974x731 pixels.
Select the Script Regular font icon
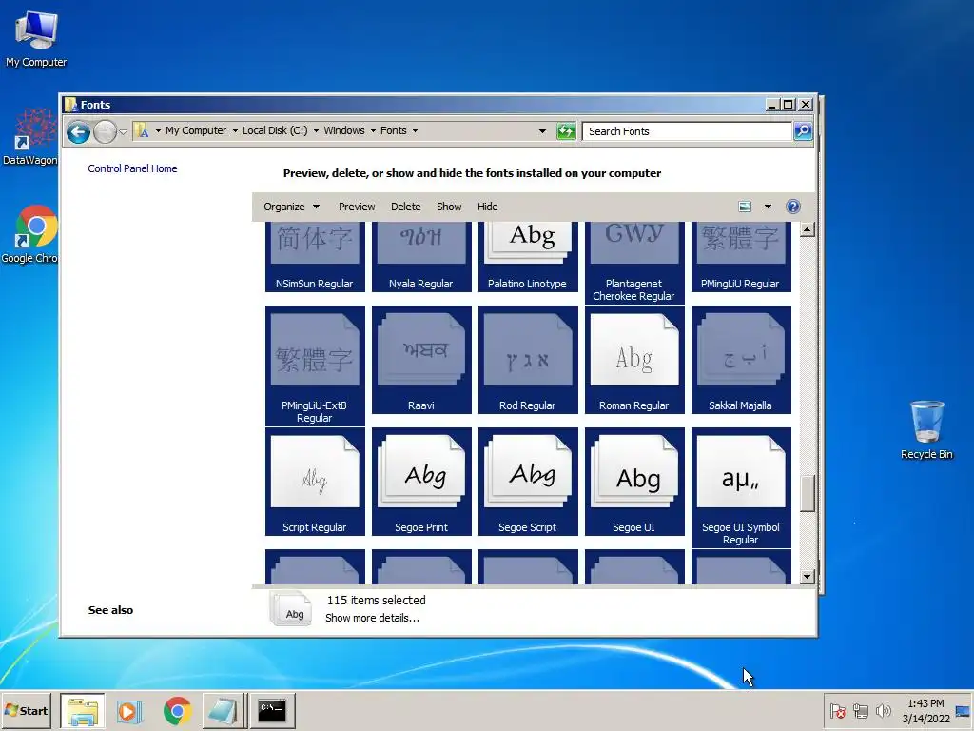[314, 481]
